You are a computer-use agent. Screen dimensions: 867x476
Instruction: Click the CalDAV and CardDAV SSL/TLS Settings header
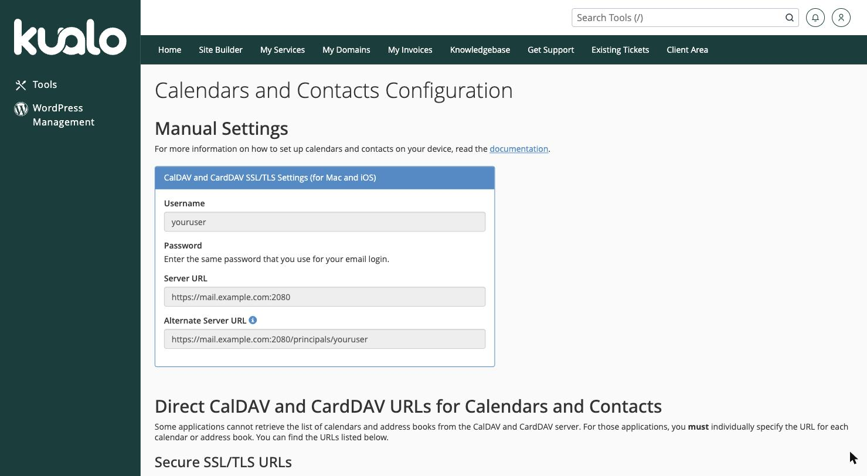coord(325,178)
